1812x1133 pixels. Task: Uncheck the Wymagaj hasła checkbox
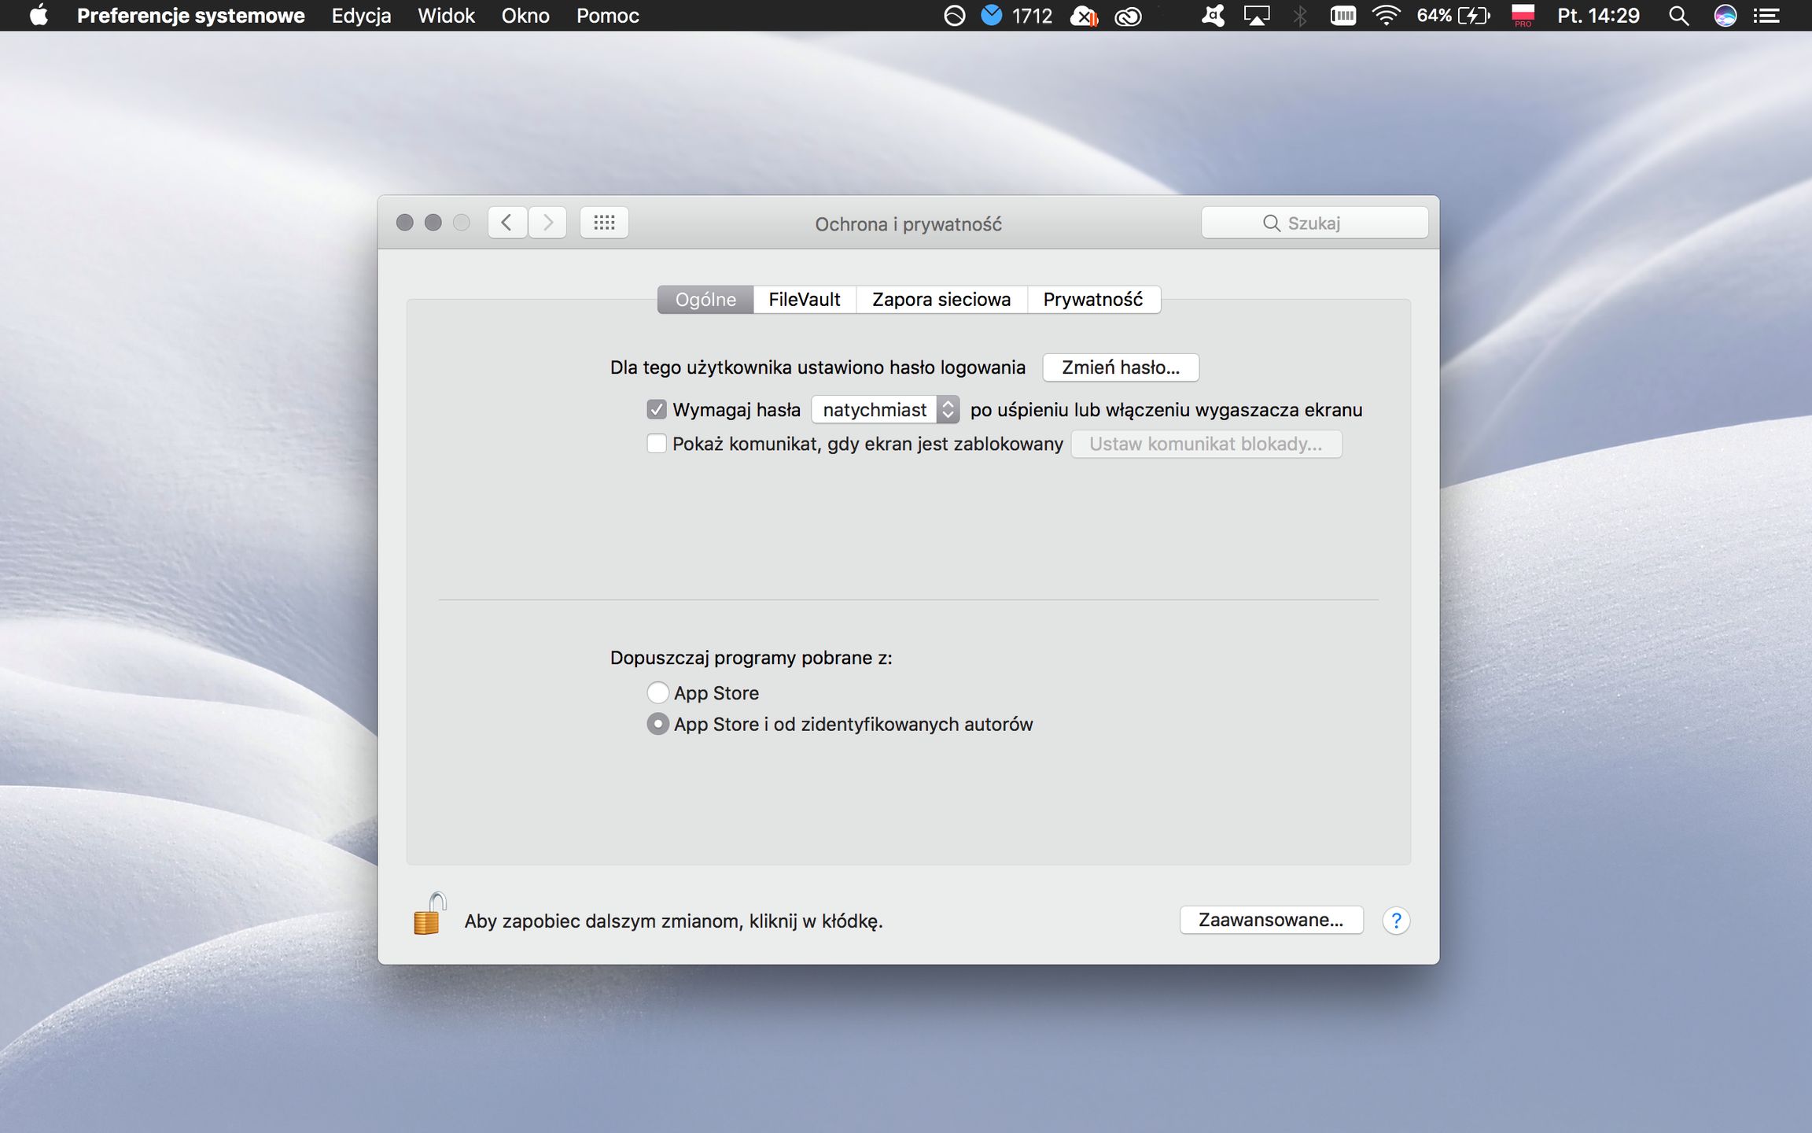(x=657, y=410)
